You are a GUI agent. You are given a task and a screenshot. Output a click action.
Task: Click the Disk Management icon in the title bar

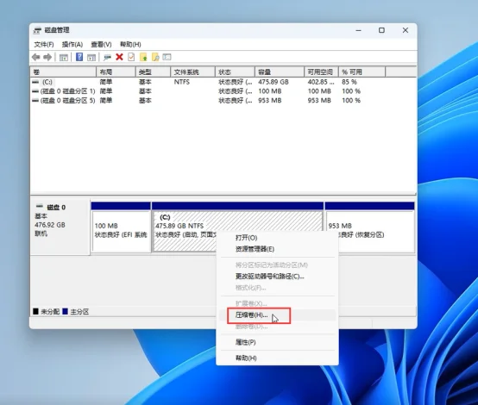[x=37, y=30]
